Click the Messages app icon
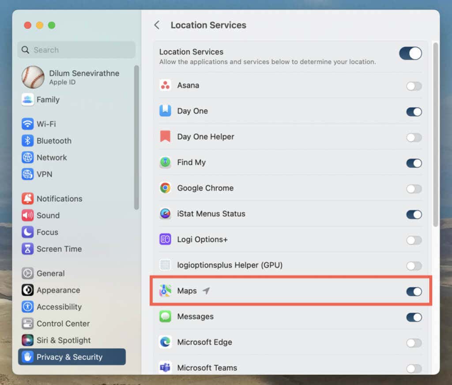Image resolution: width=452 pixels, height=385 pixels. point(165,316)
